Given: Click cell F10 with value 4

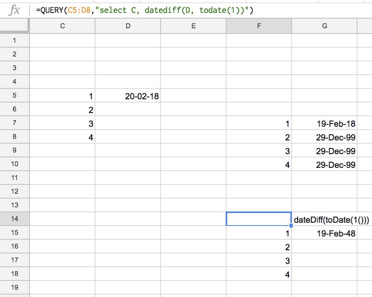Looking at the screenshot, I should click(259, 164).
